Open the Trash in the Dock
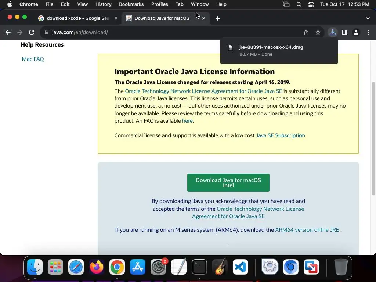The width and height of the screenshot is (376, 282). point(341,267)
